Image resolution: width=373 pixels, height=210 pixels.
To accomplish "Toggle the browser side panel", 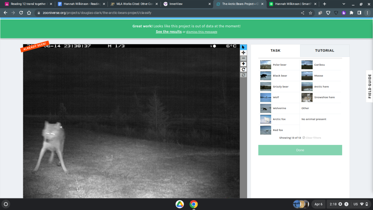I will click(359, 13).
